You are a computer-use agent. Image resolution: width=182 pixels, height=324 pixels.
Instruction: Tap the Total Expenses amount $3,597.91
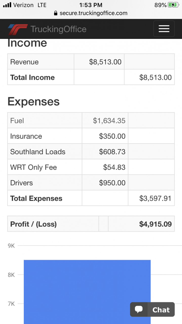coord(155,198)
